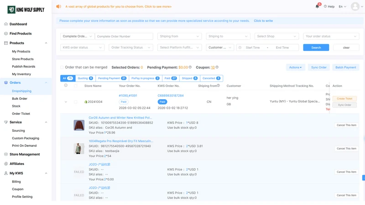Open order link #1090,#1091
The image size is (365, 205).
click(128, 96)
